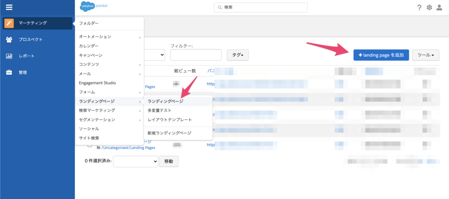Open the hamburger menu icon
Screen dimensions: 449x199
[x=9, y=7]
